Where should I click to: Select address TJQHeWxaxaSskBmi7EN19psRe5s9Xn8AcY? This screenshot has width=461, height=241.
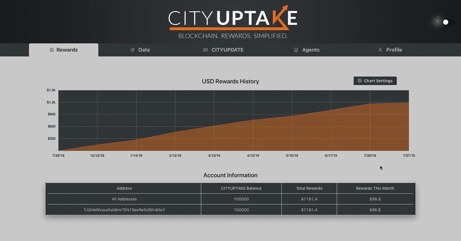124,210
